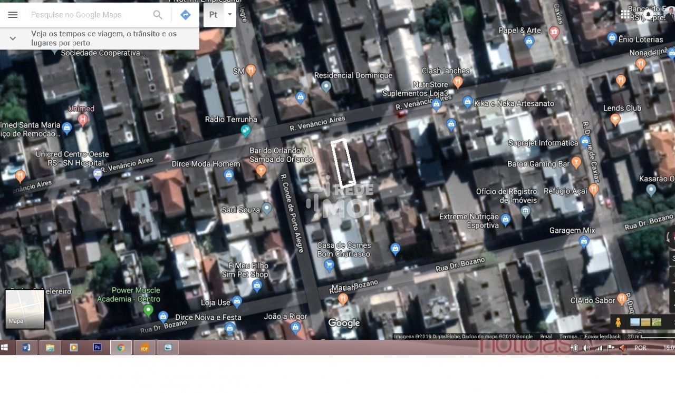Select the Residencial Dominique pin

326,86
